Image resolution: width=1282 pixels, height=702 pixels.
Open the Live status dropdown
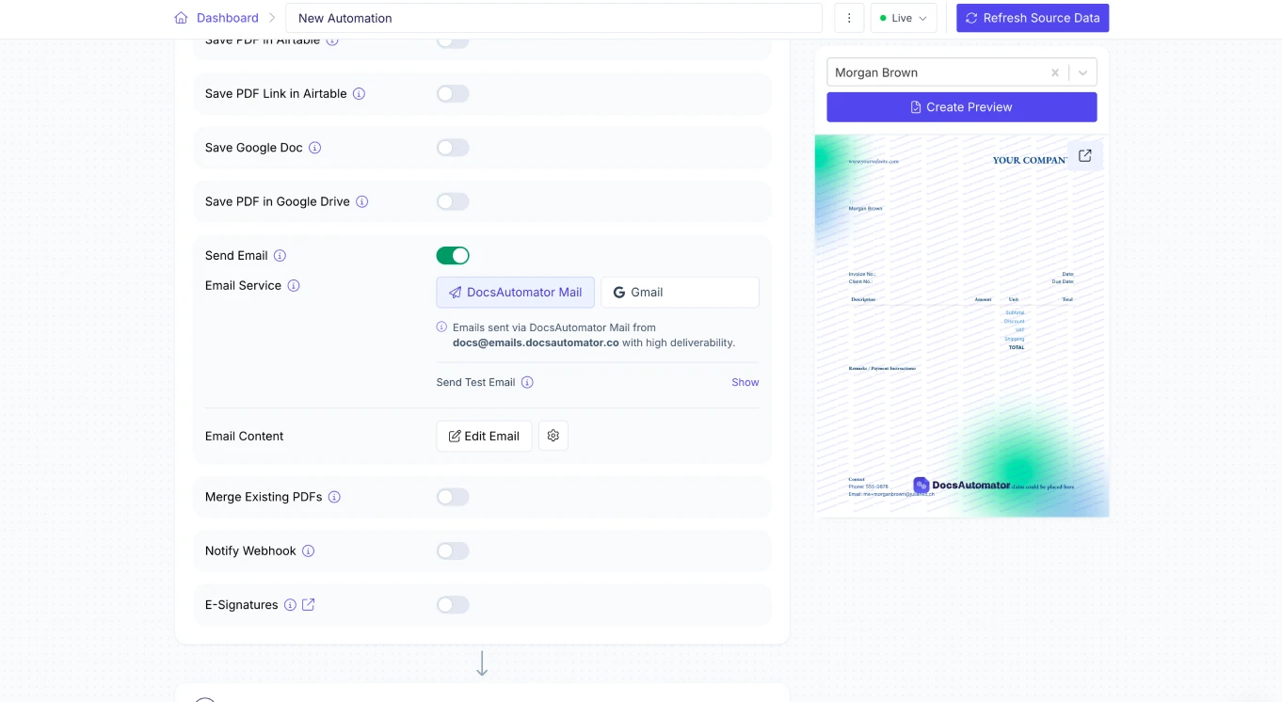click(903, 18)
